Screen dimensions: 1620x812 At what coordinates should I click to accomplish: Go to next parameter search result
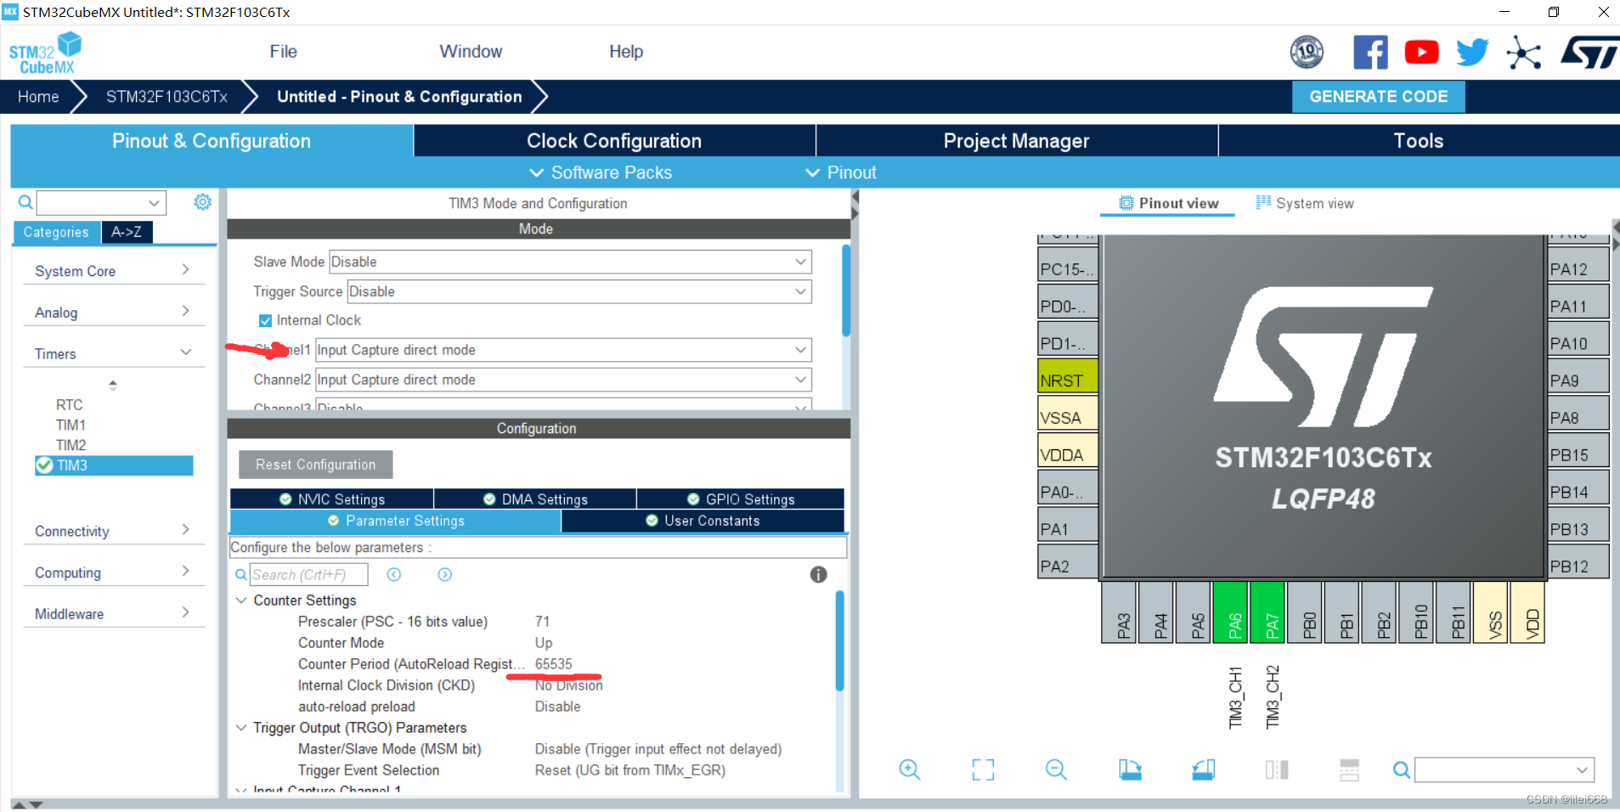tap(445, 575)
